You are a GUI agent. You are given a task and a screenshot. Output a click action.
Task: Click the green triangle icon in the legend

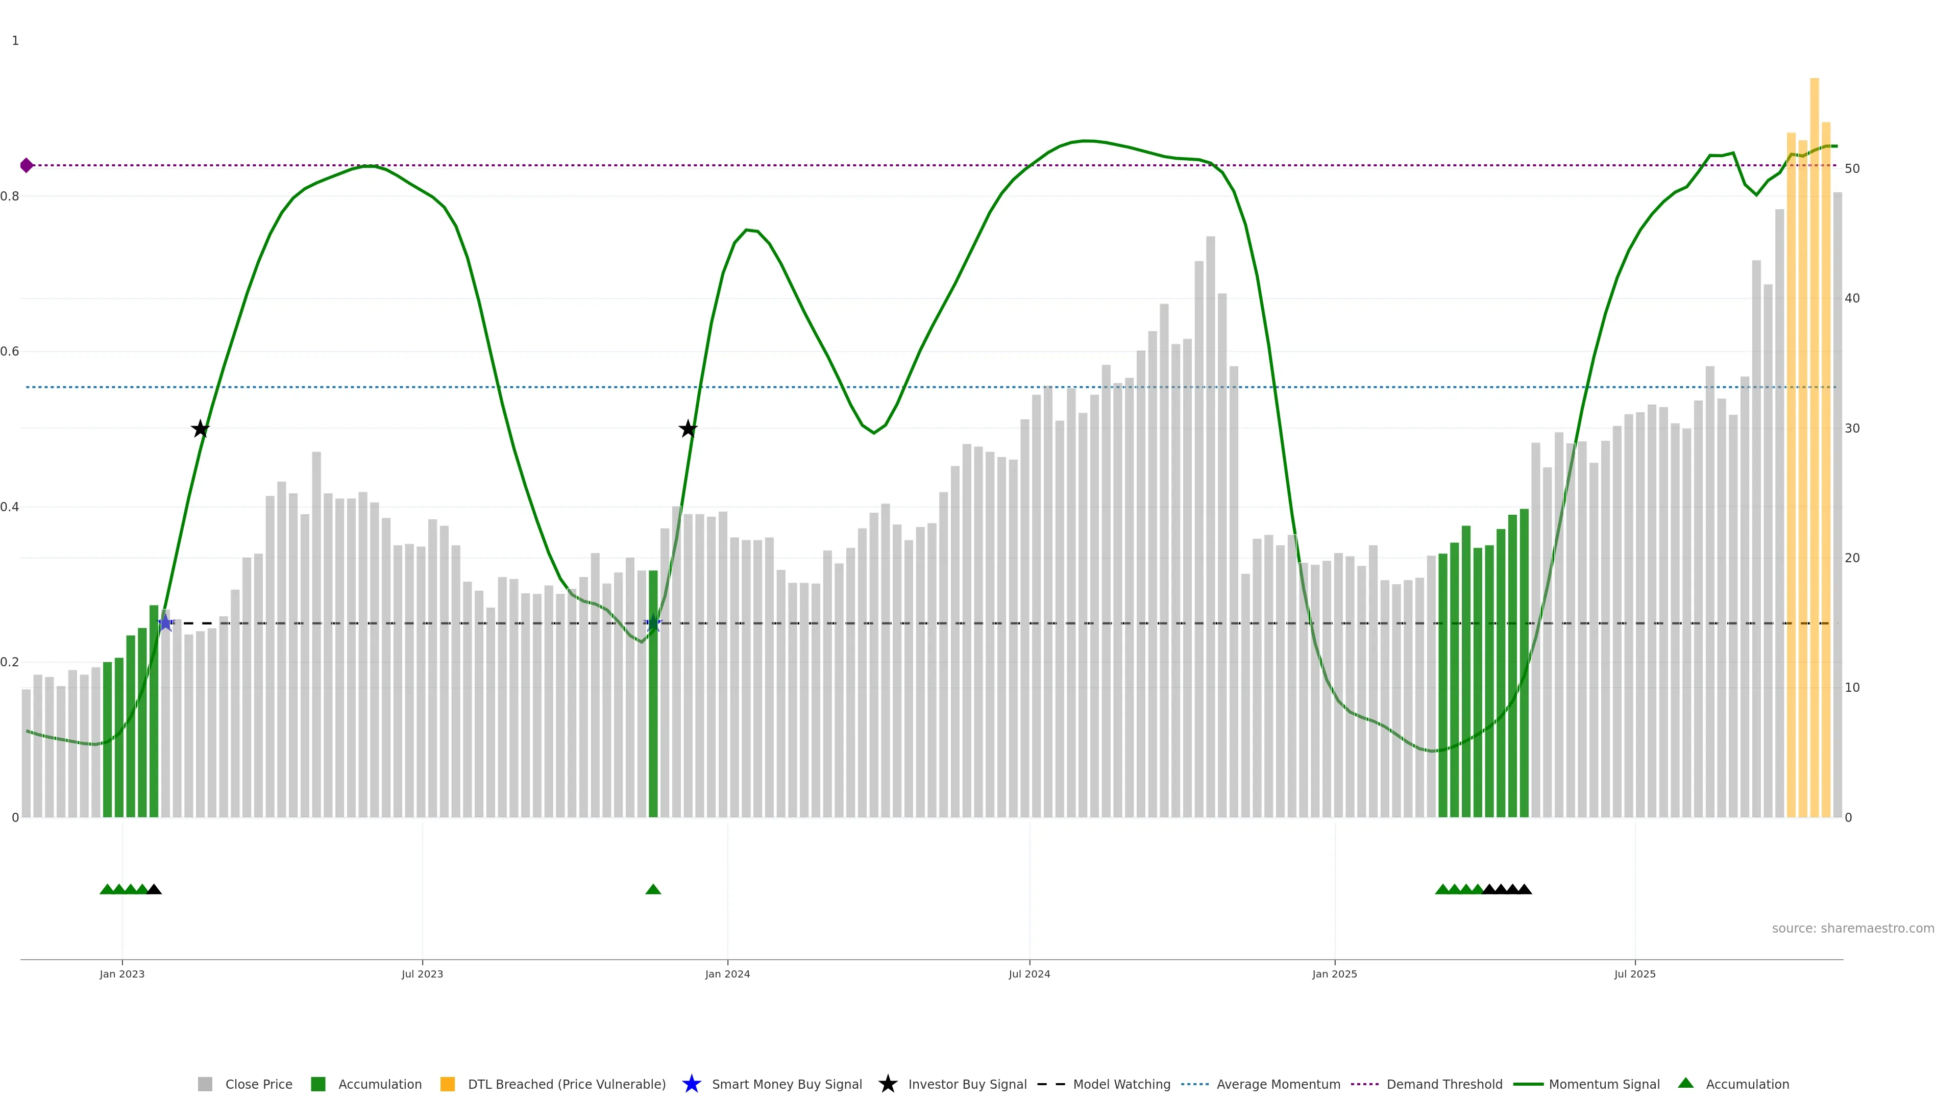tap(1685, 1083)
